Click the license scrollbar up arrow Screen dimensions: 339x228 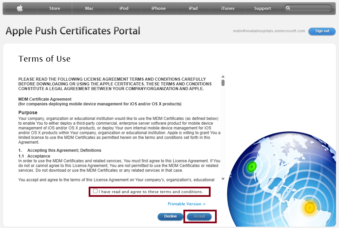coord(223,77)
